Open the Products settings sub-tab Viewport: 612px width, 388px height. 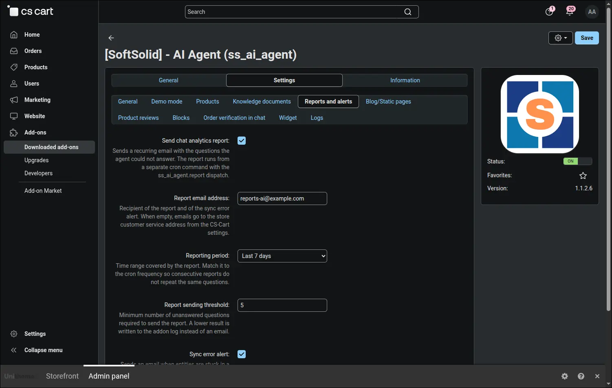point(207,101)
